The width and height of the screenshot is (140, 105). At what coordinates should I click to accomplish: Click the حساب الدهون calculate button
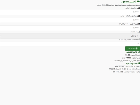tap(132, 48)
